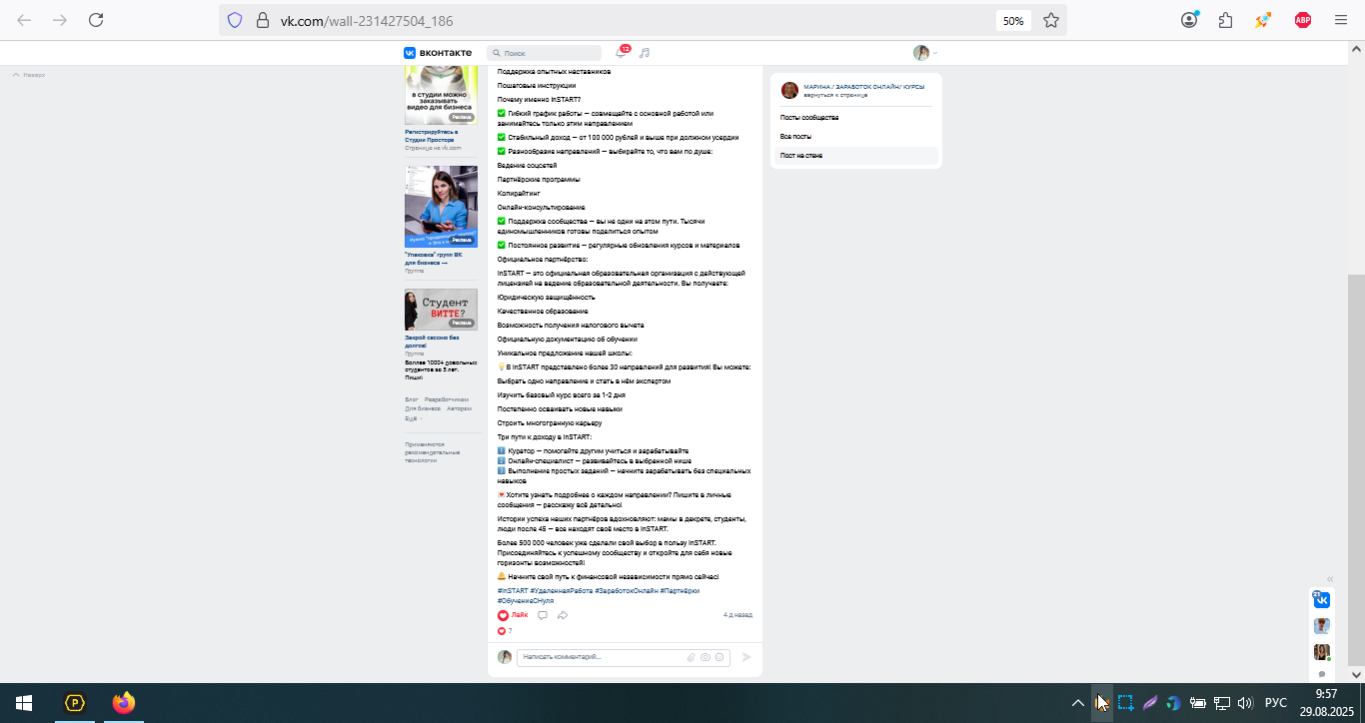Viewport: 1365px width, 723px height.
Task: Open the Разработчикам footer link
Action: click(x=446, y=398)
